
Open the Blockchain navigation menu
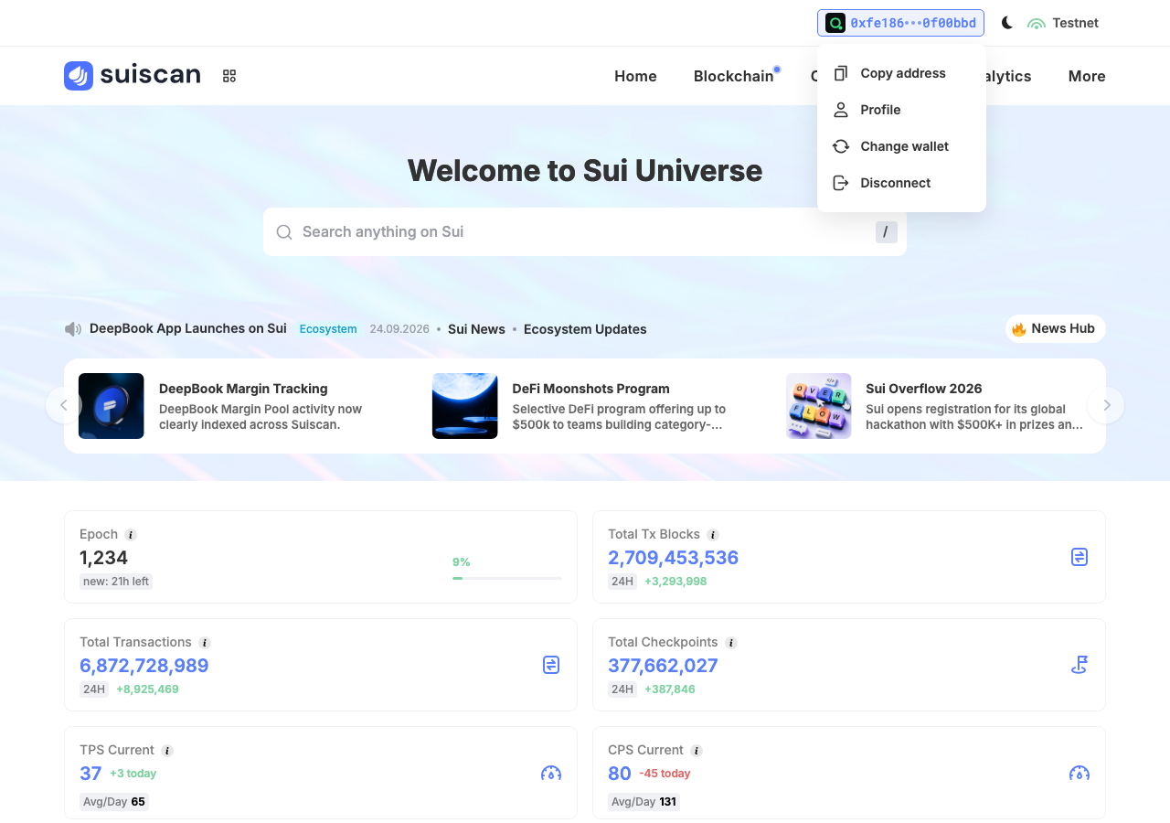pos(734,76)
